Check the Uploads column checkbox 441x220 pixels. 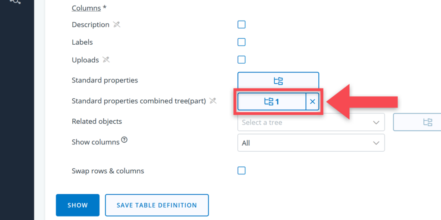tap(242, 60)
